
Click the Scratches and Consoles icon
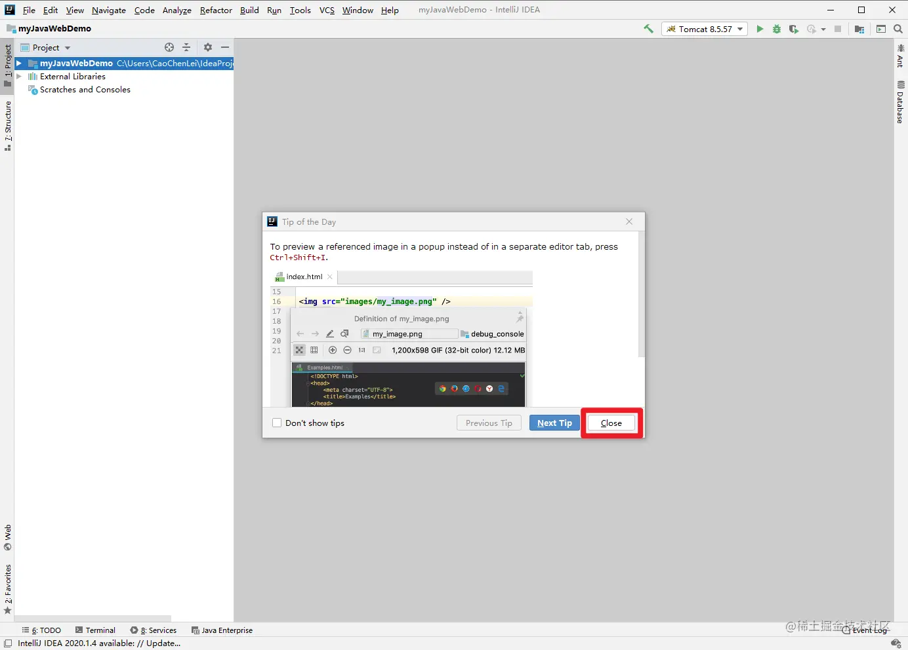click(x=32, y=90)
